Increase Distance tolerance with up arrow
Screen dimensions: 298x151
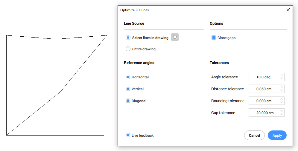[x=282, y=87]
